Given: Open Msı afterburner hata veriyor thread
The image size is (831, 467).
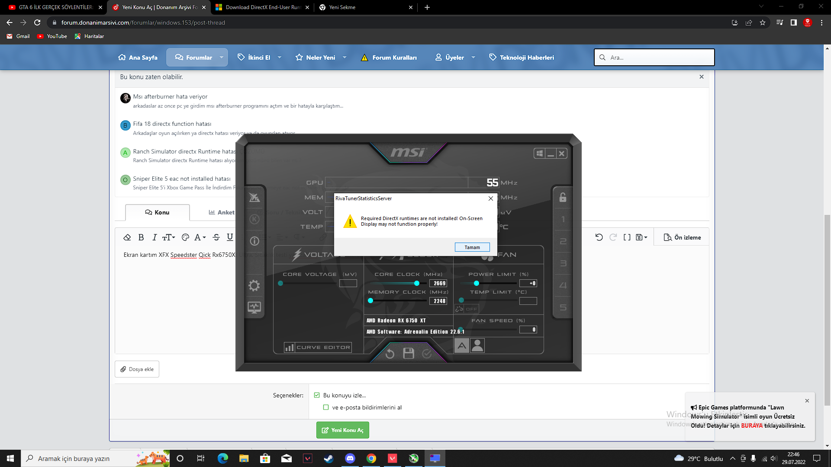Looking at the screenshot, I should (x=170, y=96).
